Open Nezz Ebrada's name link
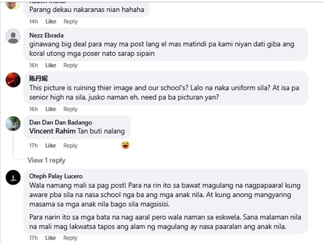Viewport: 324px width, 243px height. coord(46,35)
